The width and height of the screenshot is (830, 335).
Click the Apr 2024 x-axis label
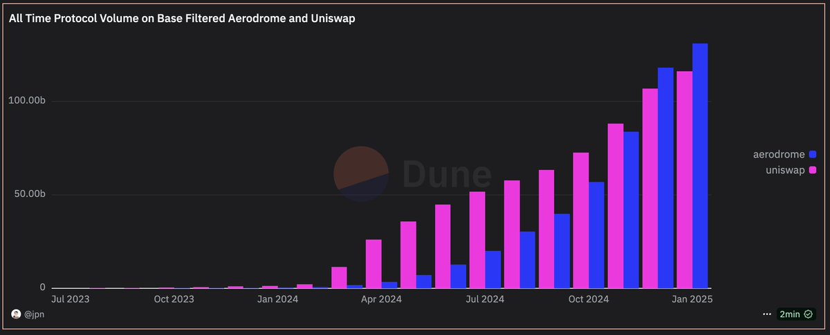point(381,299)
